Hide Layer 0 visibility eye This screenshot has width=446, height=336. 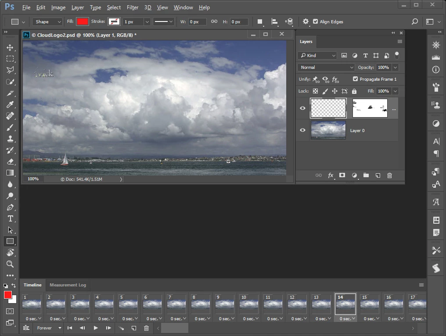click(x=302, y=130)
